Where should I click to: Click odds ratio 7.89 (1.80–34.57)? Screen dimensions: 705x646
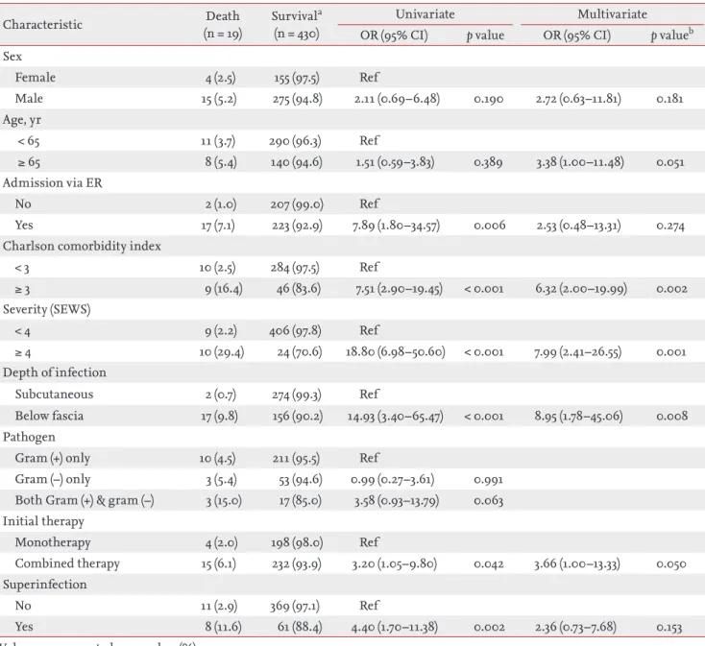(x=396, y=226)
